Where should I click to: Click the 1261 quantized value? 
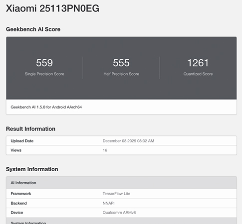(x=198, y=63)
